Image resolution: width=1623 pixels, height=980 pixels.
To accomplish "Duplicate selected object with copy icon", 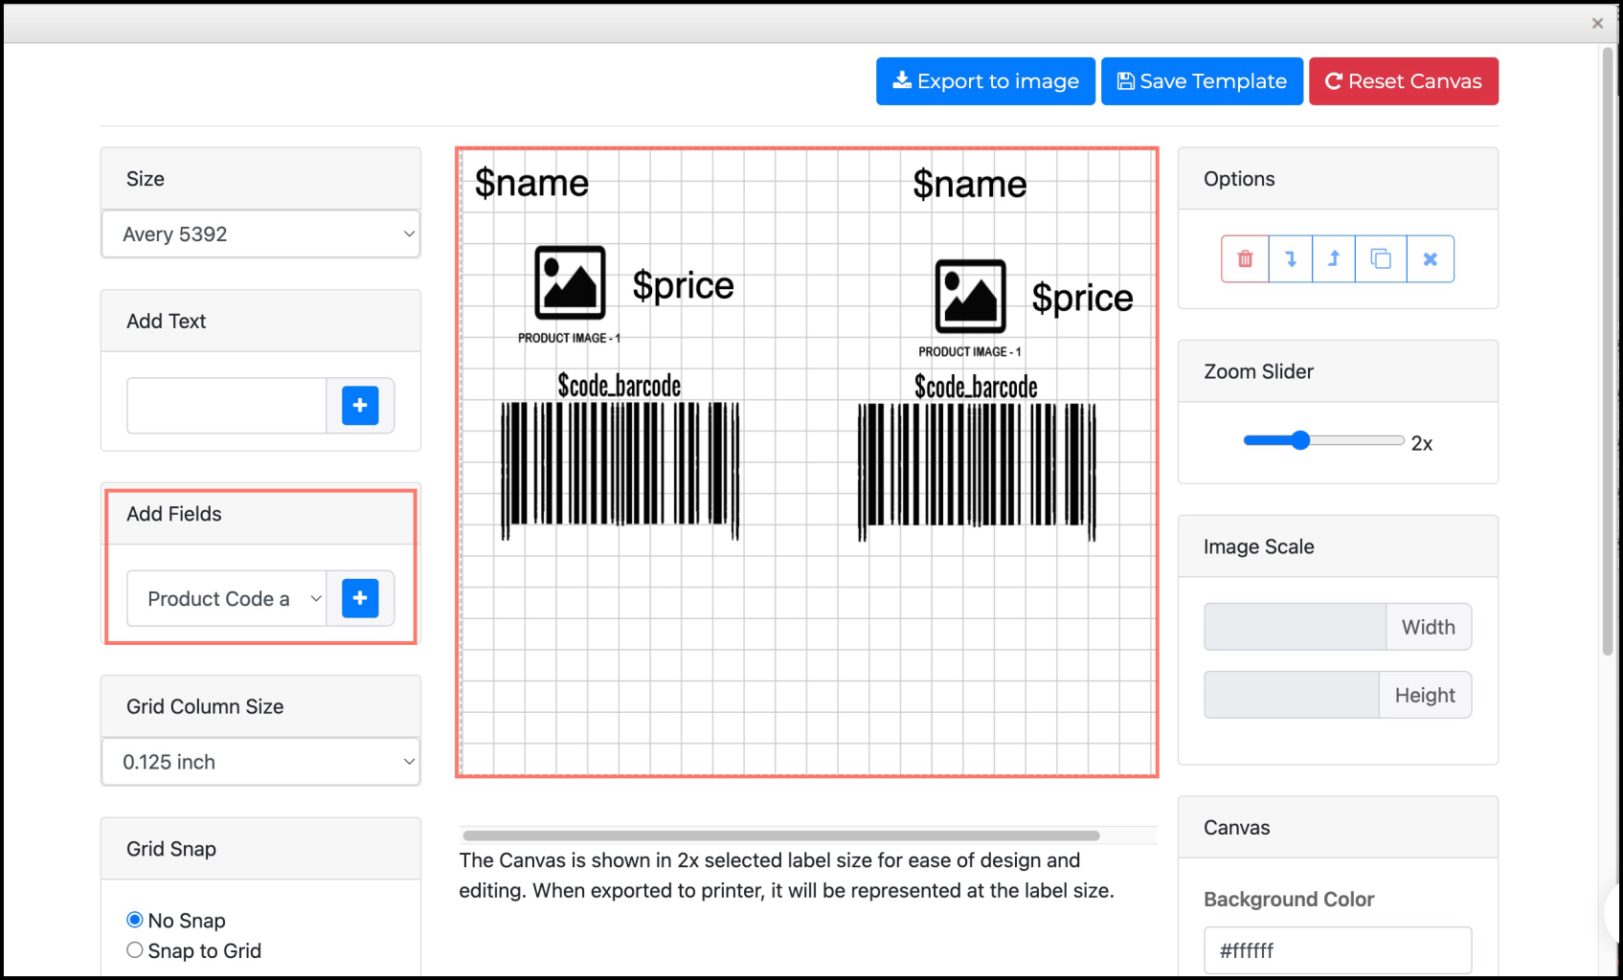I will click(1381, 259).
